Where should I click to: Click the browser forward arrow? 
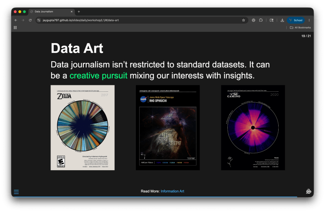click(23, 20)
